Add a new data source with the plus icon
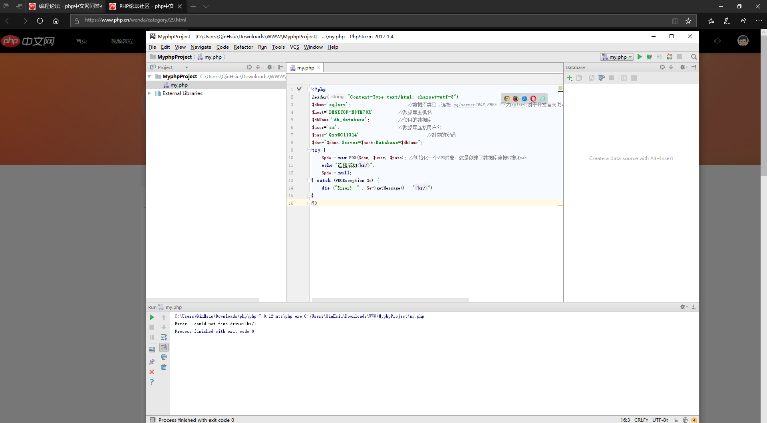Screen dimensions: 767x423 point(569,78)
